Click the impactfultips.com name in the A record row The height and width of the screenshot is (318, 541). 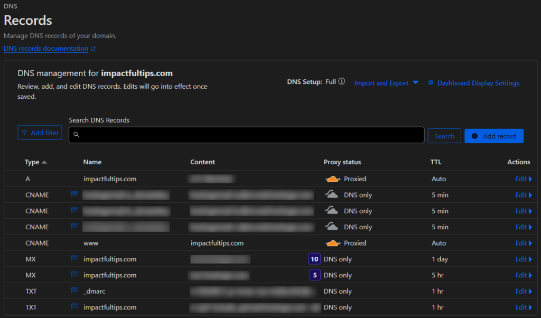(x=110, y=179)
